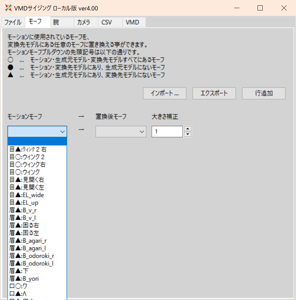
Task: Add a row with 行追加 button
Action: click(x=264, y=93)
